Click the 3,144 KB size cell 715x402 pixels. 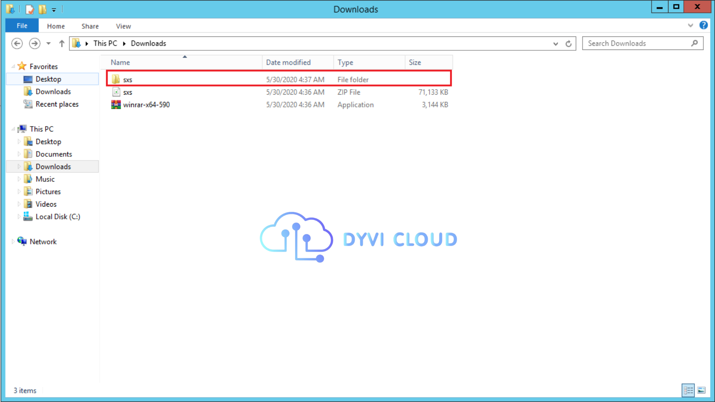click(x=435, y=105)
